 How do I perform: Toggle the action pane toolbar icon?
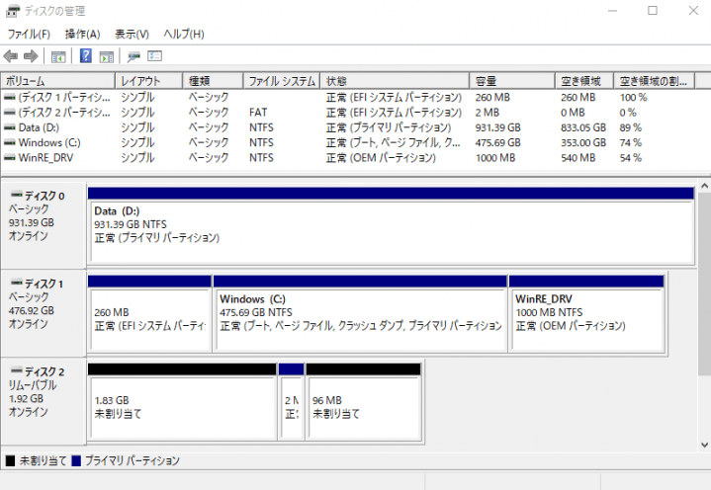(107, 57)
